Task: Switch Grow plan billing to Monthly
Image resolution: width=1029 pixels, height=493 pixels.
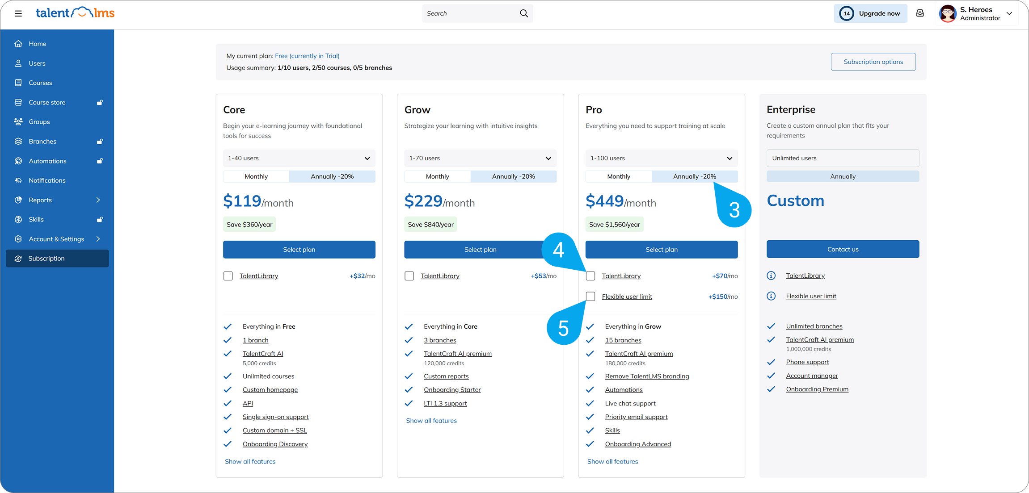Action: 437,176
